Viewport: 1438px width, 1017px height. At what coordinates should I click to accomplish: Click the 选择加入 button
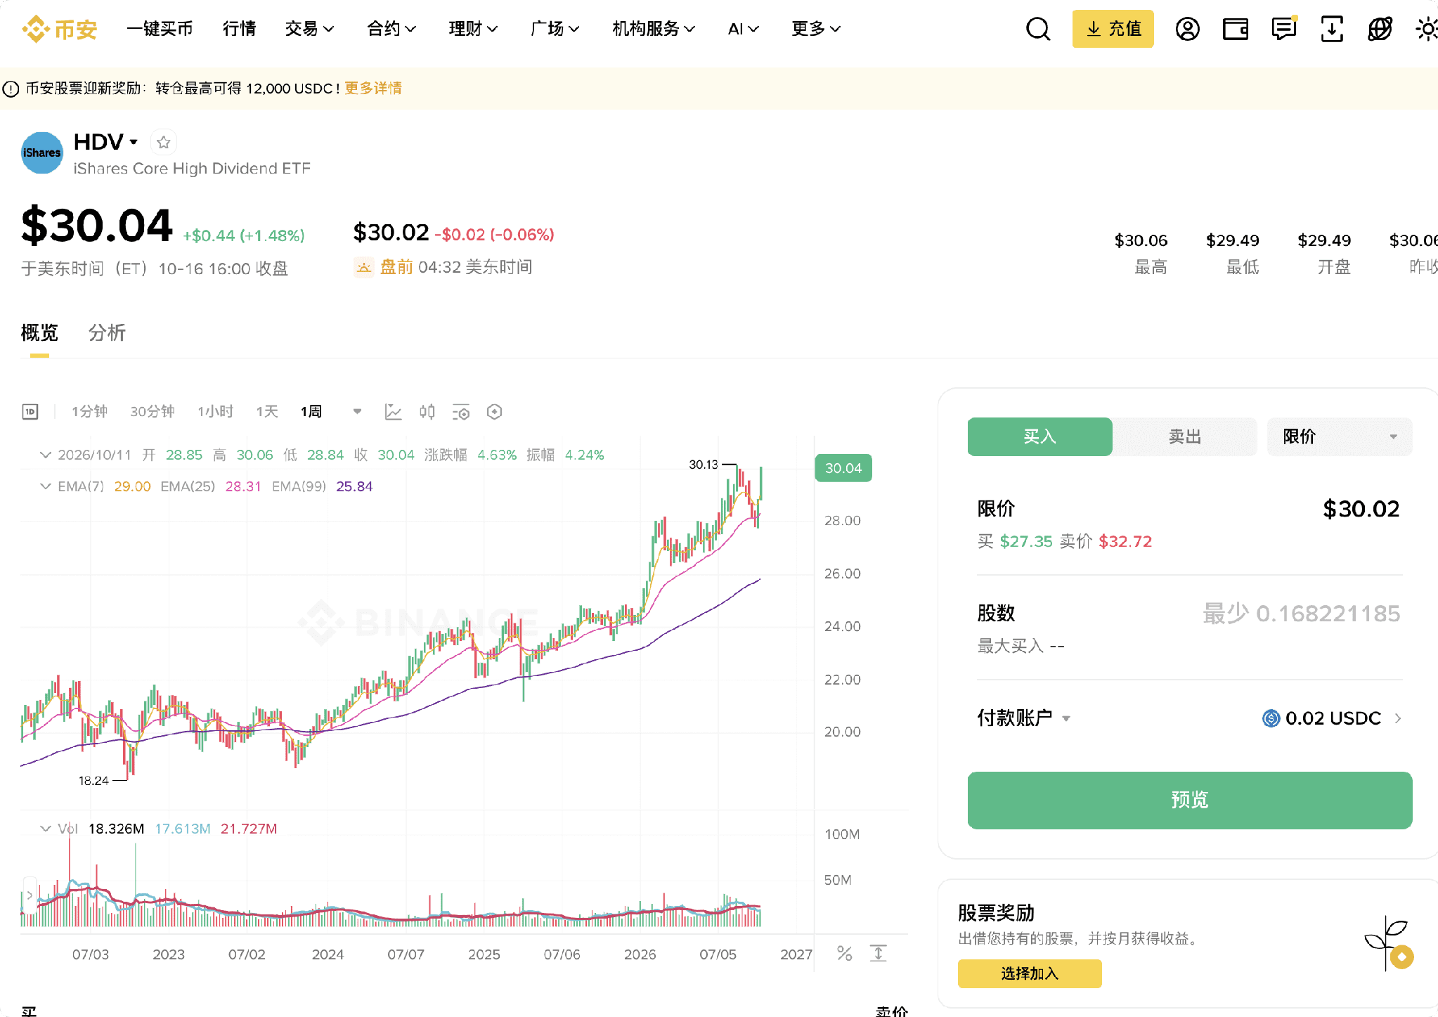tap(1030, 973)
